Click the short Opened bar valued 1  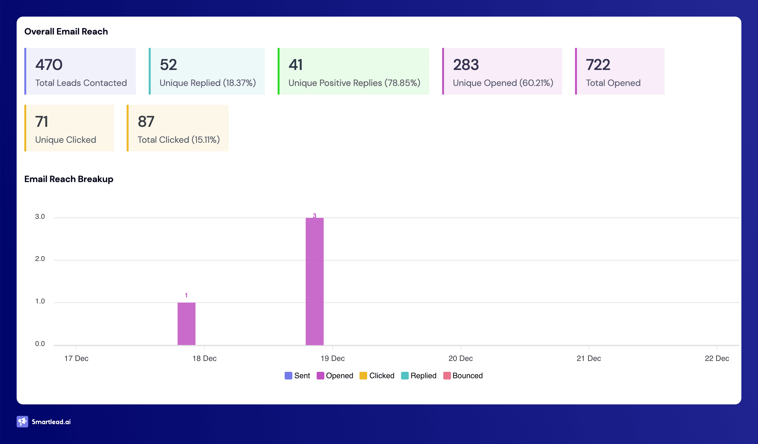point(186,324)
